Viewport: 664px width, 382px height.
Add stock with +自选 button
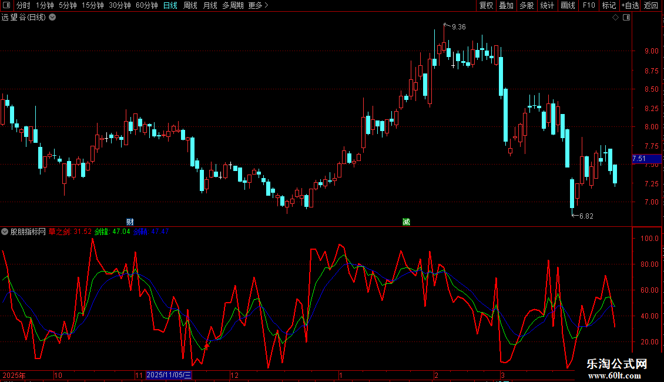pos(630,5)
